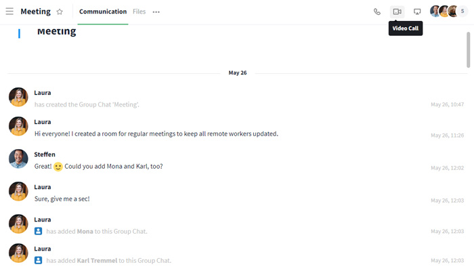The image size is (474, 271).
Task: Select Laura's message about regular meetings
Action: 156,133
